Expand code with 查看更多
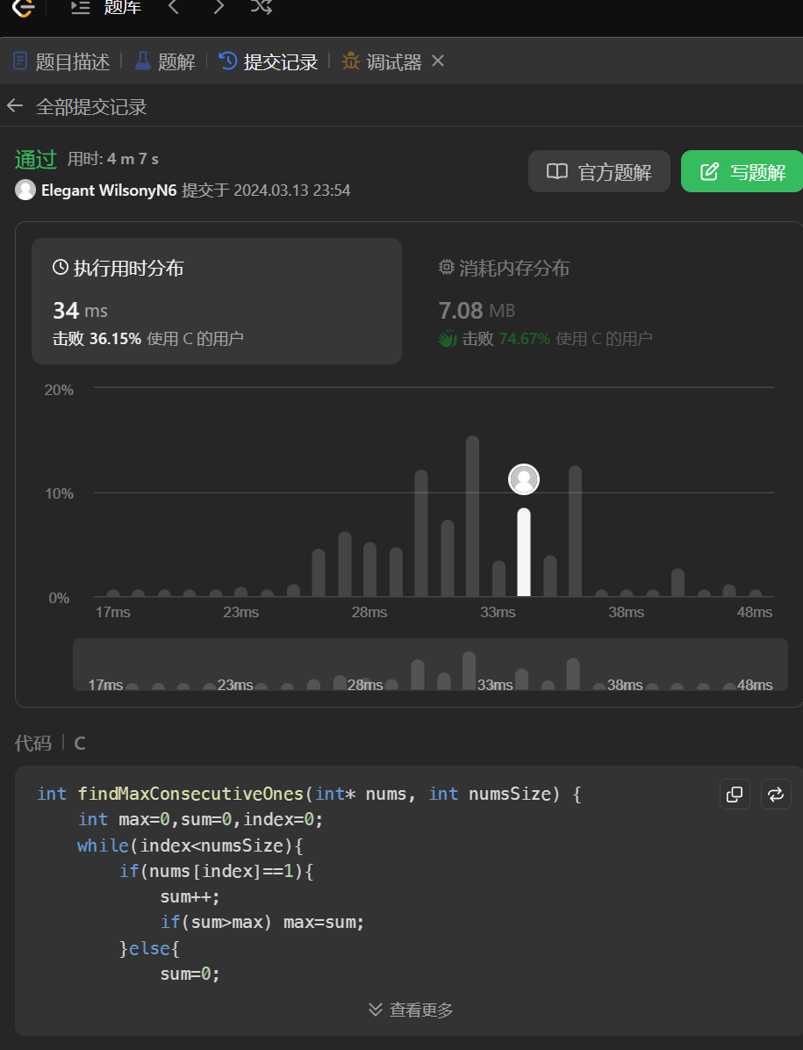803x1050 pixels. tap(411, 1010)
